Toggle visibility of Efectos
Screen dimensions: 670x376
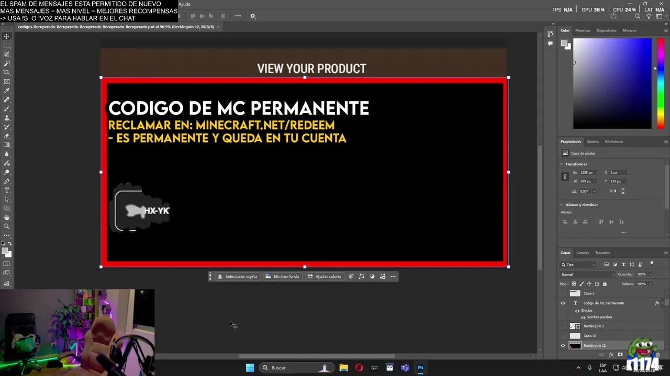click(x=577, y=310)
